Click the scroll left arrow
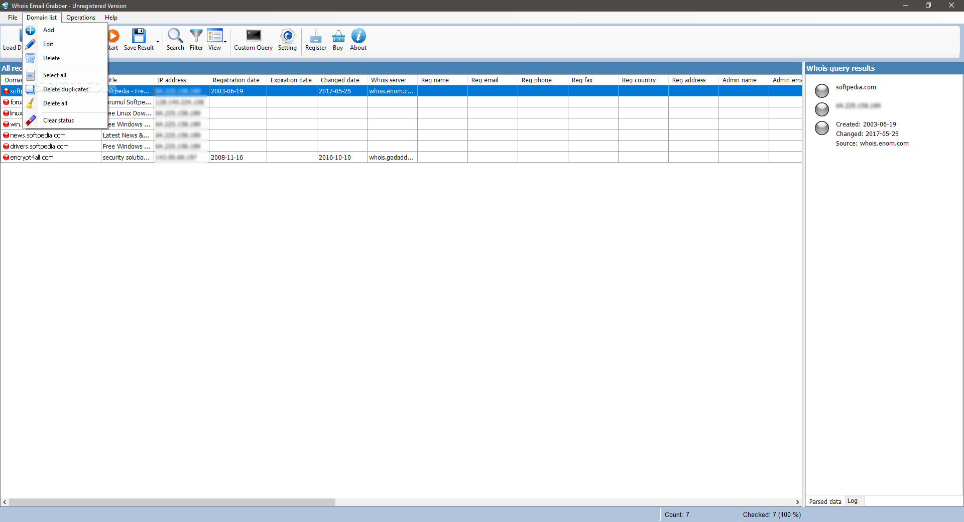Viewport: 964px width, 522px height. pyautogui.click(x=5, y=502)
